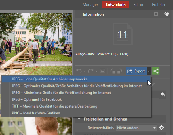This screenshot has height=135, width=173.
Task: Open the undo history dropdown arrow
Action: 85,71
